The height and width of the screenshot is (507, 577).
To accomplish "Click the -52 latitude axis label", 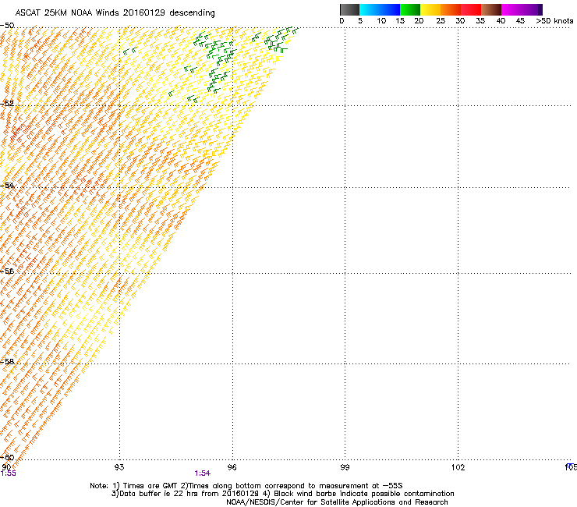I will coord(7,104).
